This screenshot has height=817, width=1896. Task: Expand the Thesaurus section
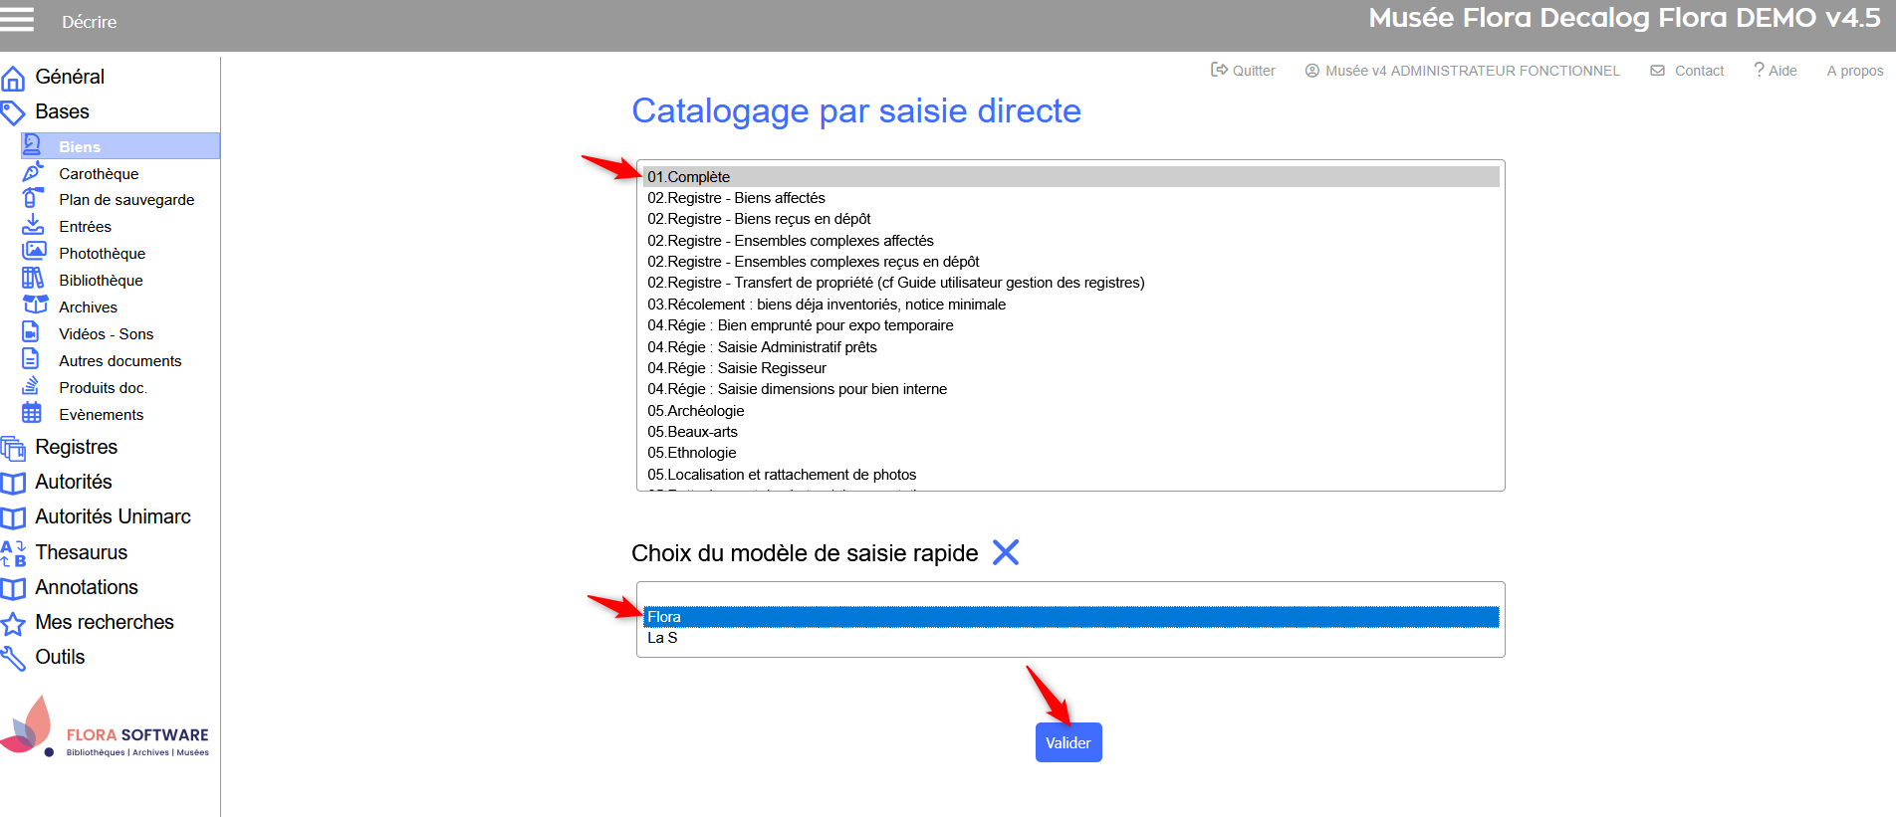81,552
